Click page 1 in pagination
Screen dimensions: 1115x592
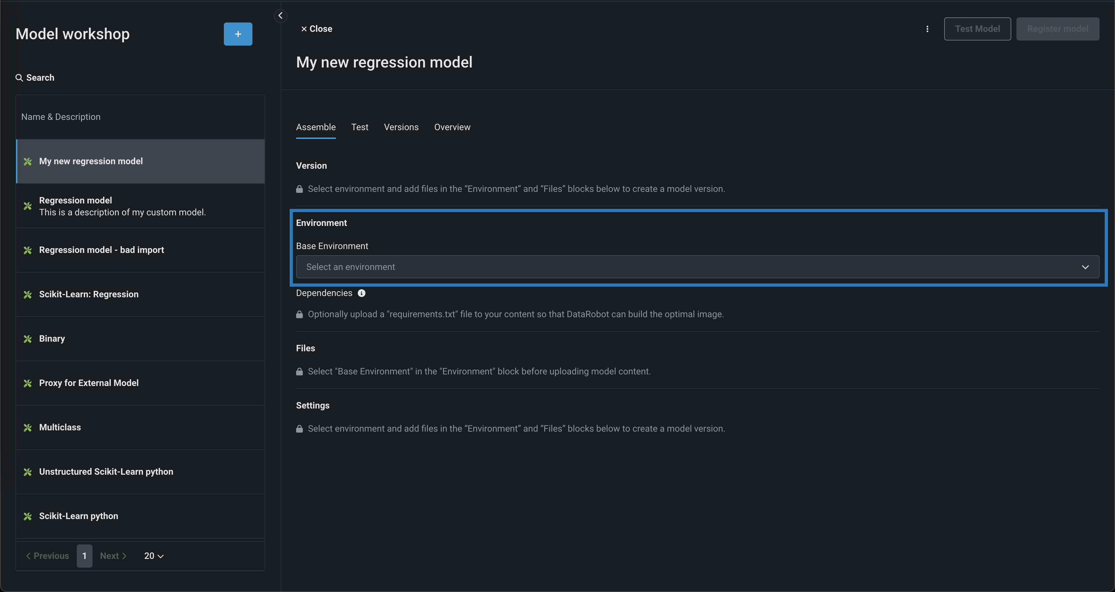point(84,556)
